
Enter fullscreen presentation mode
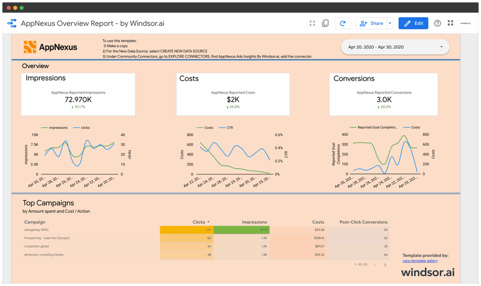312,23
